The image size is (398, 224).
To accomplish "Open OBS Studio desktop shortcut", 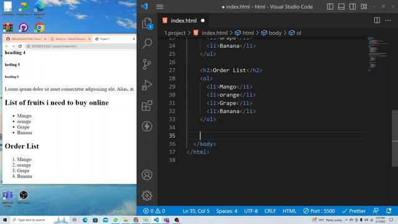I will pyautogui.click(x=24, y=197).
